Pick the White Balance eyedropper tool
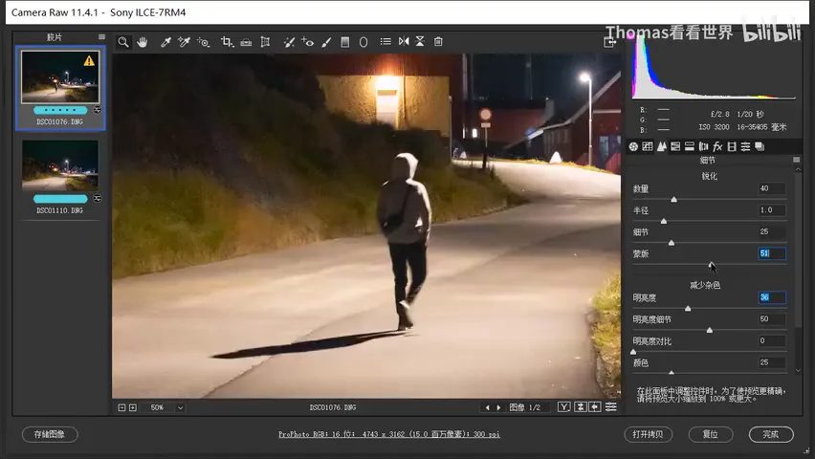Screen dimensions: 815x459 click(x=165, y=42)
